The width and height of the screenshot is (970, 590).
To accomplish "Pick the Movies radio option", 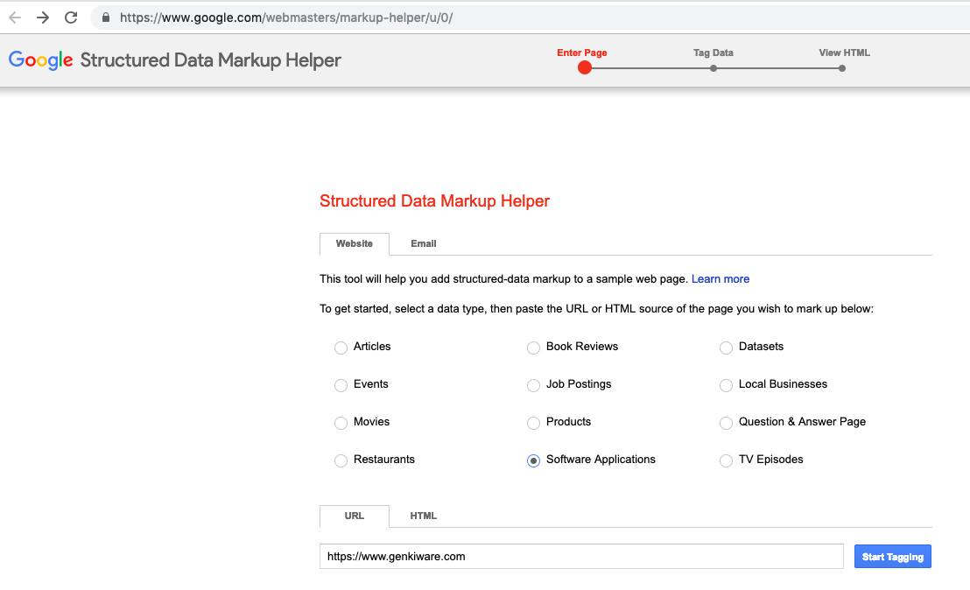I will coord(341,423).
